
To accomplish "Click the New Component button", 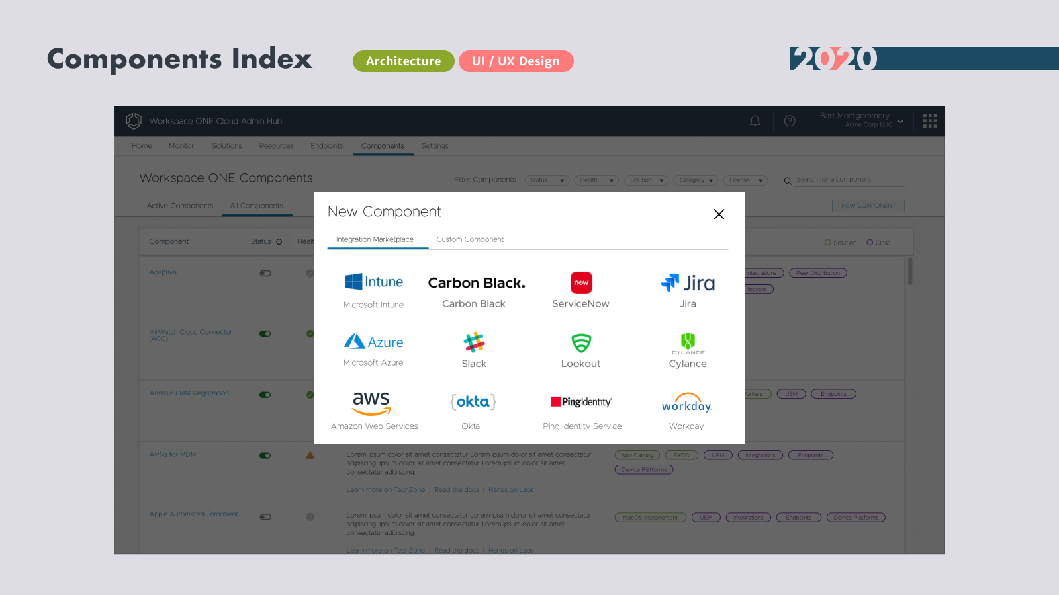I will (868, 206).
